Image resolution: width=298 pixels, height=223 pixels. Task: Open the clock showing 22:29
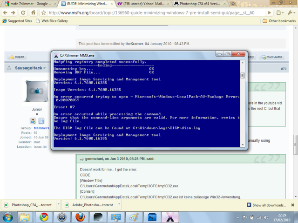click(282, 217)
